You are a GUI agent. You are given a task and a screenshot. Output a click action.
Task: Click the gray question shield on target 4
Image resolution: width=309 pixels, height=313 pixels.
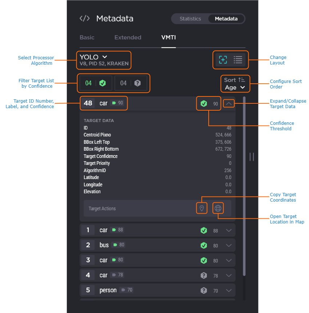(x=204, y=276)
